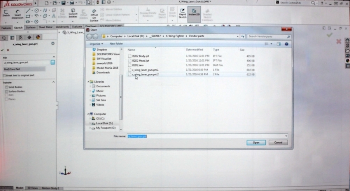Switch to the Surfaces tab

pyautogui.click(x=31, y=28)
